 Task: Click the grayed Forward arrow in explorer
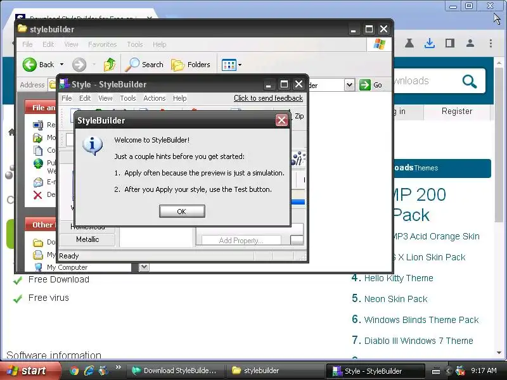tap(79, 65)
